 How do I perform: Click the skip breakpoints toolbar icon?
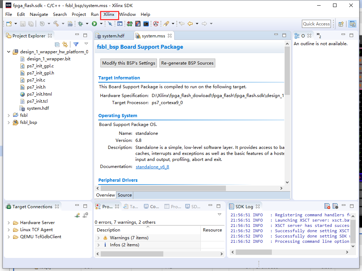coord(110,24)
